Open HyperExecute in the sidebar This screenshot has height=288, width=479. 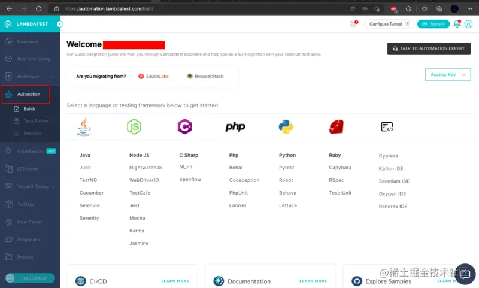(30, 151)
